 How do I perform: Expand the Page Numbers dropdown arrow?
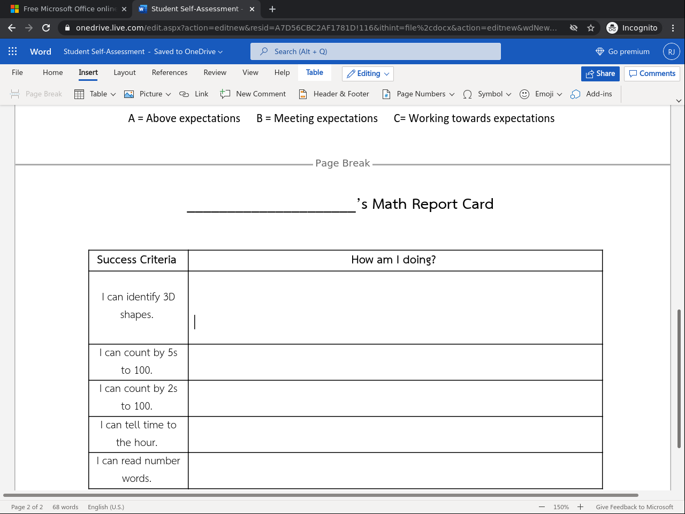(x=452, y=94)
